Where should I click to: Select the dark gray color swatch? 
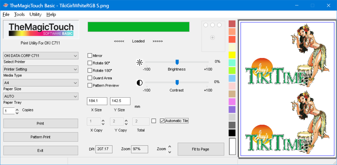232,125
